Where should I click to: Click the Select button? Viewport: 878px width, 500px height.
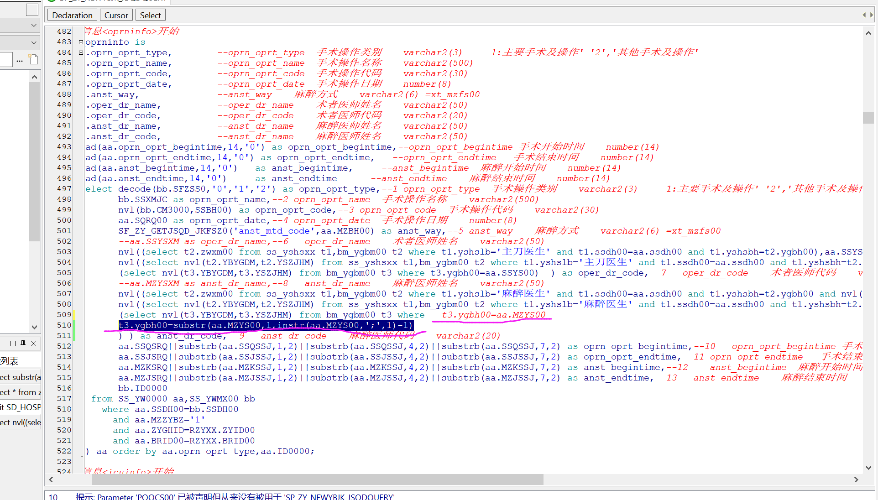[150, 15]
